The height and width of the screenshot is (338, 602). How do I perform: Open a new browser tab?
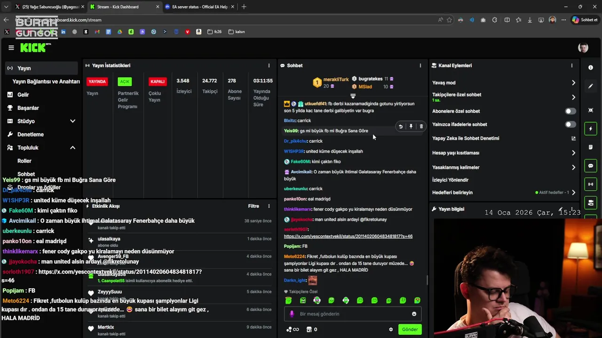(x=244, y=7)
